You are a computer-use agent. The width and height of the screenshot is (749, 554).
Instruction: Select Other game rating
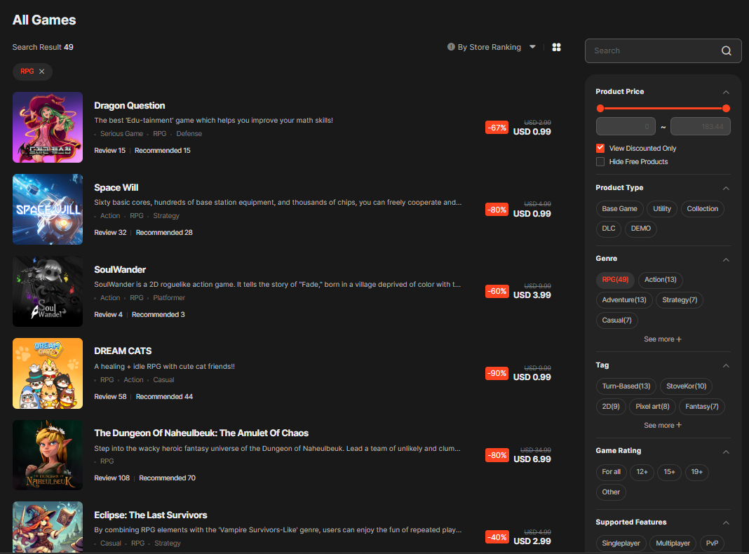611,492
